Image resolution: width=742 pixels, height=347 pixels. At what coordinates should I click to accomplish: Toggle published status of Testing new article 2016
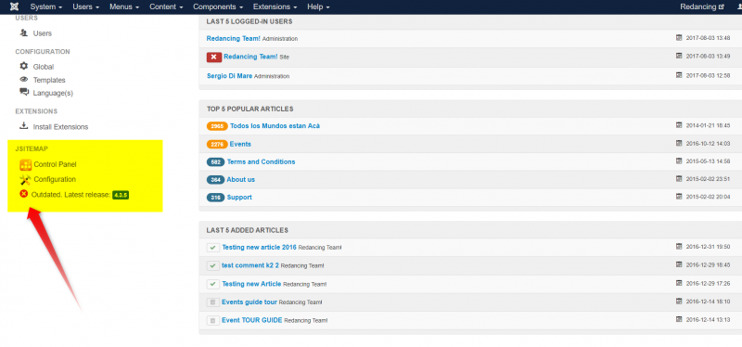(213, 248)
